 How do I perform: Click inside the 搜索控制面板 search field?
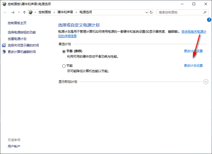tap(179, 12)
